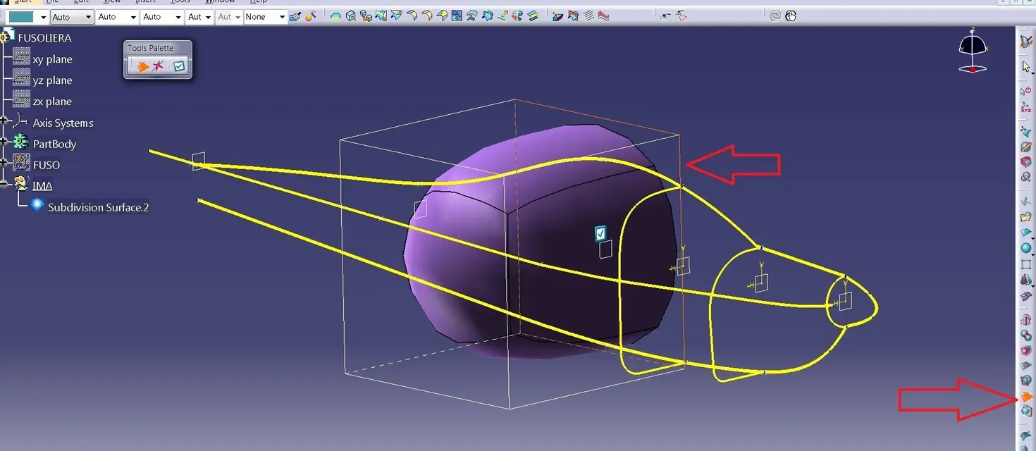Select the arrow selection tool
This screenshot has width=1036, height=451.
[1026, 66]
